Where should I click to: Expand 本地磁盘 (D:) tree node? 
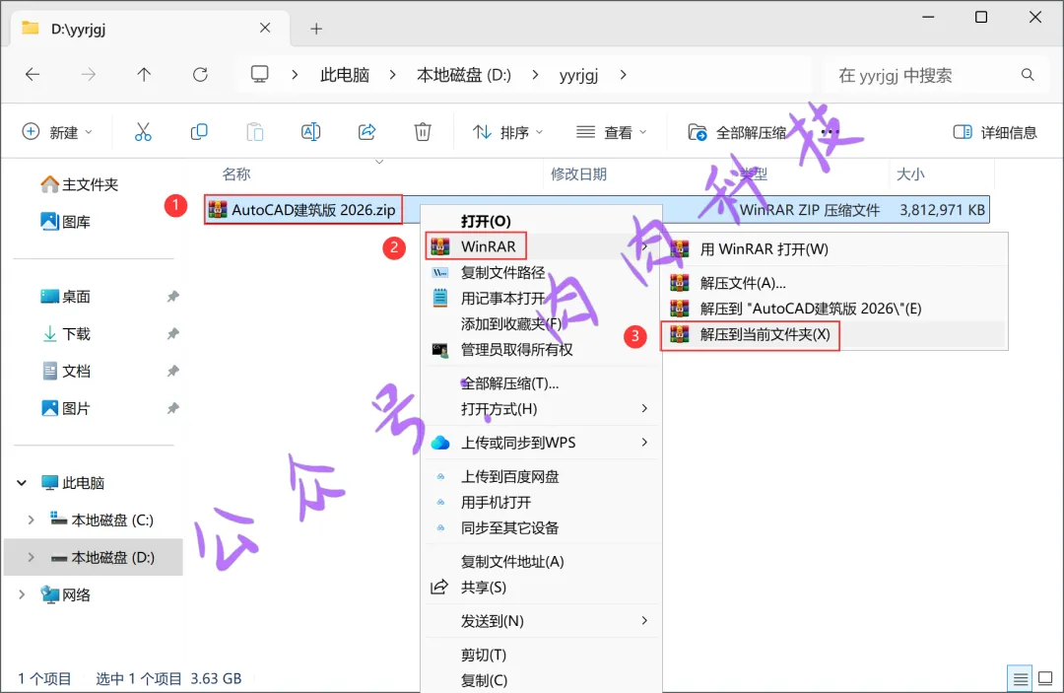click(31, 557)
